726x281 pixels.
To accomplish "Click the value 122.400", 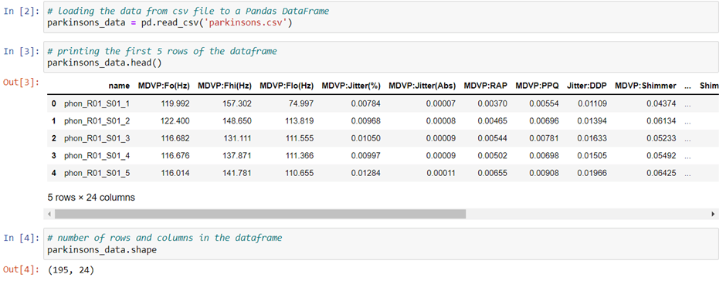I will point(176,121).
